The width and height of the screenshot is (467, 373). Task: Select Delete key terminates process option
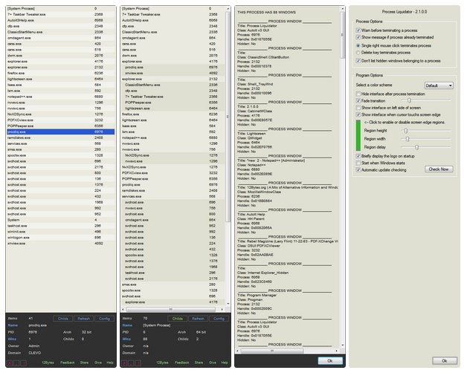358,53
